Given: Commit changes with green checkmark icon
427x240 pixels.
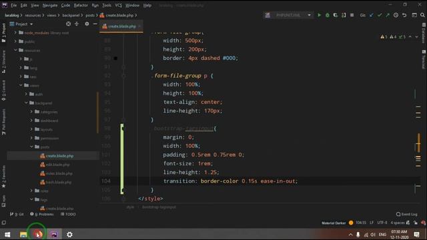Looking at the screenshot, I should tap(380, 15).
